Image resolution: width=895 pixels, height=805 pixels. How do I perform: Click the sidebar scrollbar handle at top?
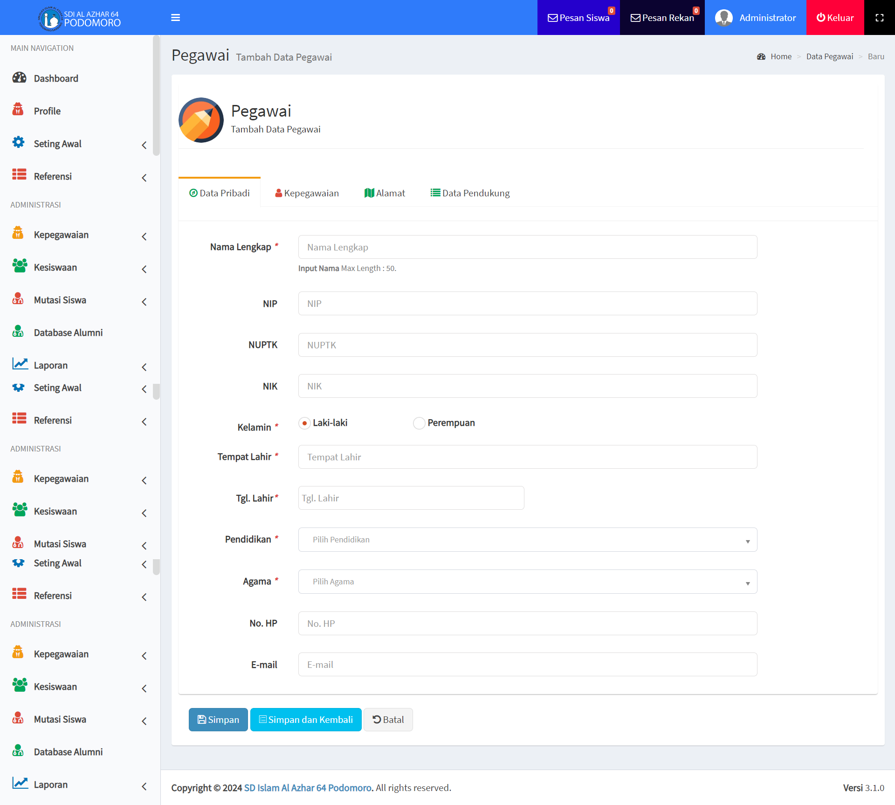pyautogui.click(x=156, y=96)
